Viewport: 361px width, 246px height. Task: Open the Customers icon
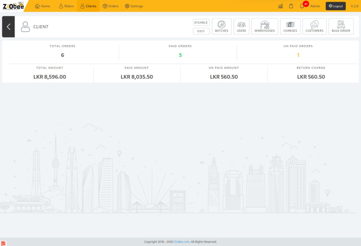click(314, 26)
